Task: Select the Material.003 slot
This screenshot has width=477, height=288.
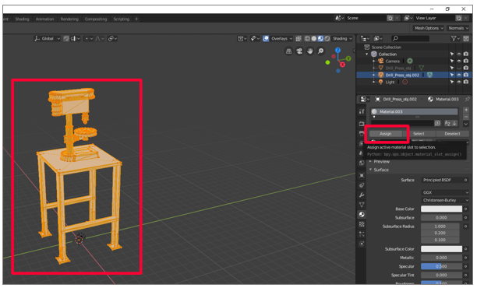Action: (415, 111)
